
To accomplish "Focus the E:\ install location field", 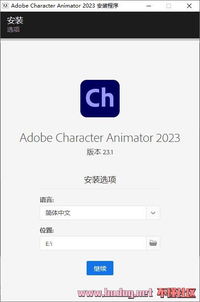I will pyautogui.click(x=93, y=243).
